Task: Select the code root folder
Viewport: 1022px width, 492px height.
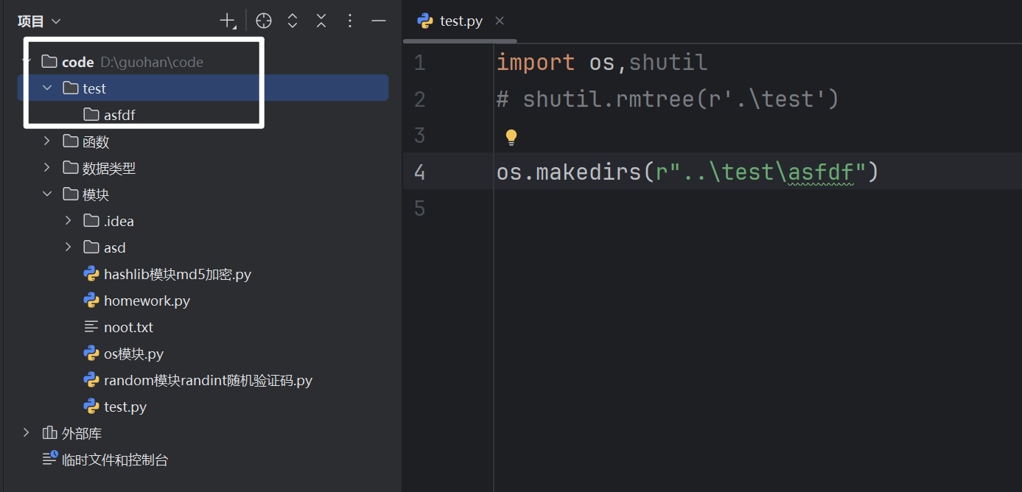Action: (77, 62)
